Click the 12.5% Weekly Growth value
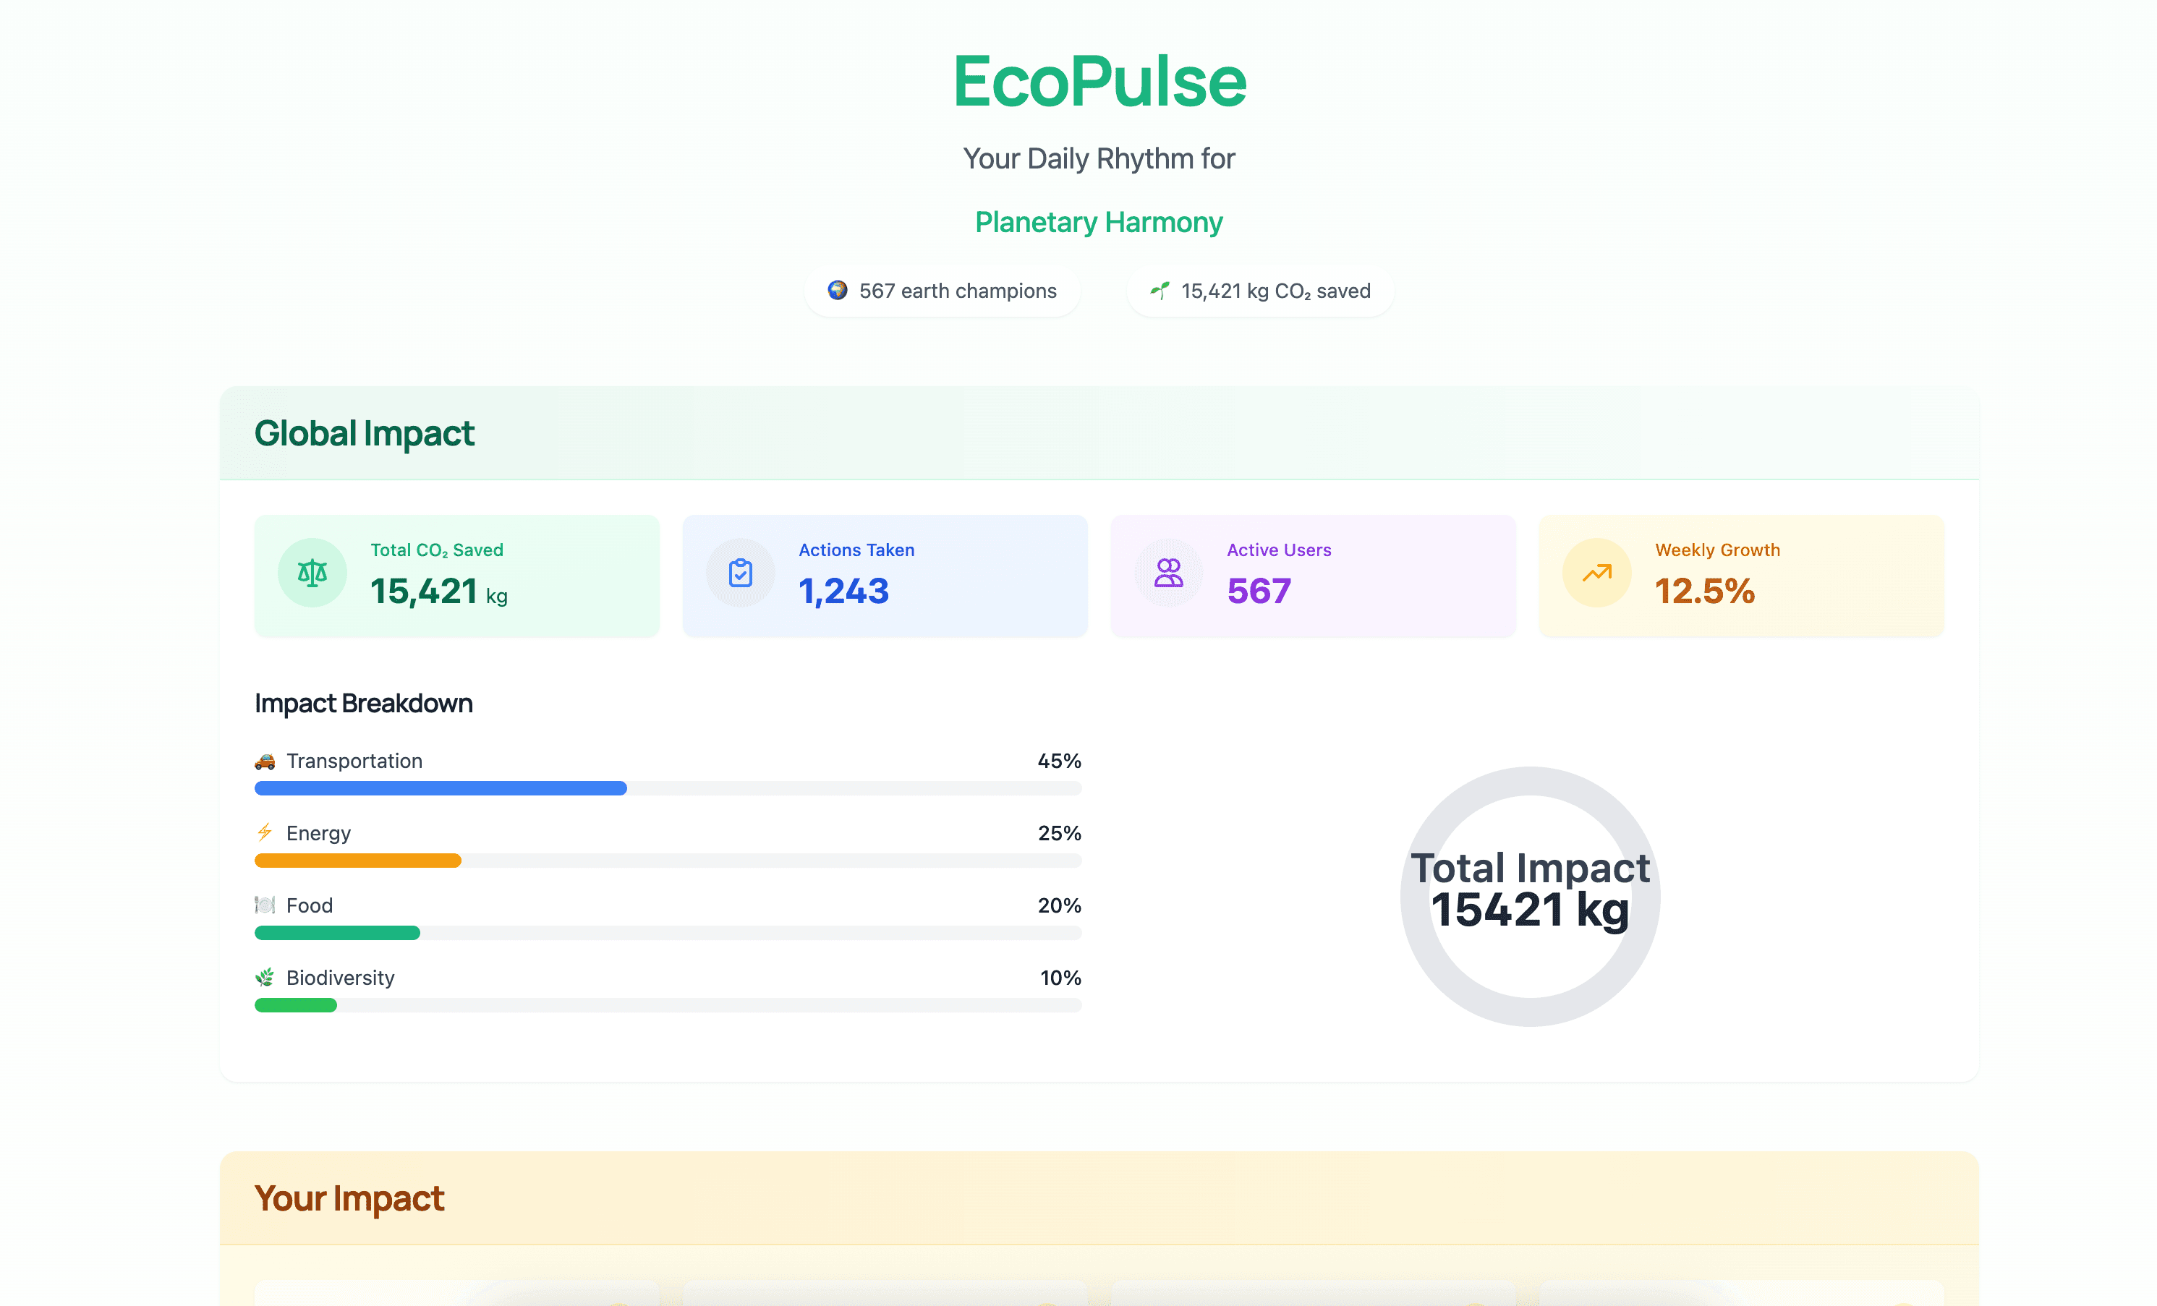Image resolution: width=2157 pixels, height=1306 pixels. 1704,592
